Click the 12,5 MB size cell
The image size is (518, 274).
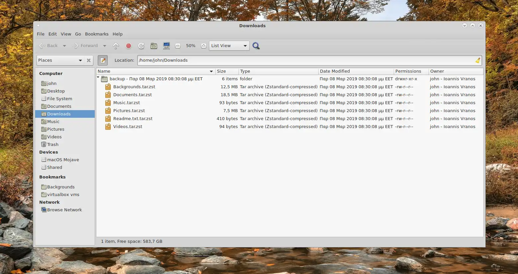click(229, 87)
